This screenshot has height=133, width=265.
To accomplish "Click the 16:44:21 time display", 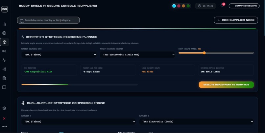I will 208,6.
